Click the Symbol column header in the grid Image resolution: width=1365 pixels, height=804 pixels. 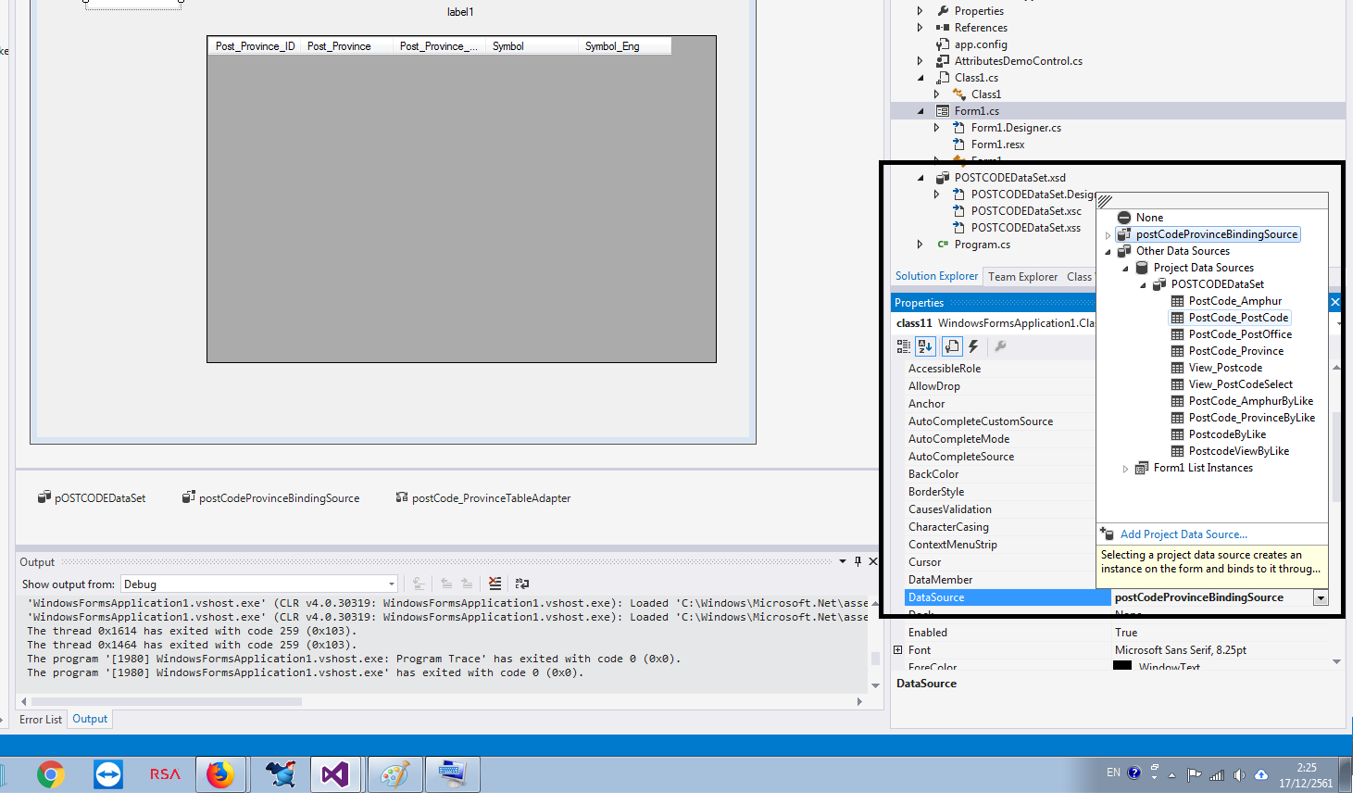(x=532, y=46)
